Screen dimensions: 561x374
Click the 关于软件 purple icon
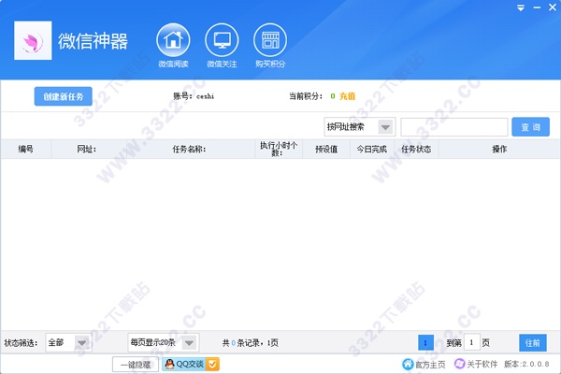click(x=459, y=364)
